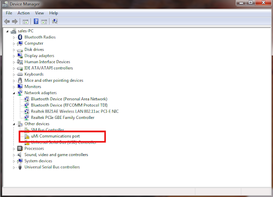Select Realtek PCIe GBE Family Controller
273x197 pixels.
pos(62,117)
